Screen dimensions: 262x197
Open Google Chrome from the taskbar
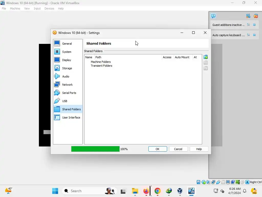pyautogui.click(x=157, y=191)
